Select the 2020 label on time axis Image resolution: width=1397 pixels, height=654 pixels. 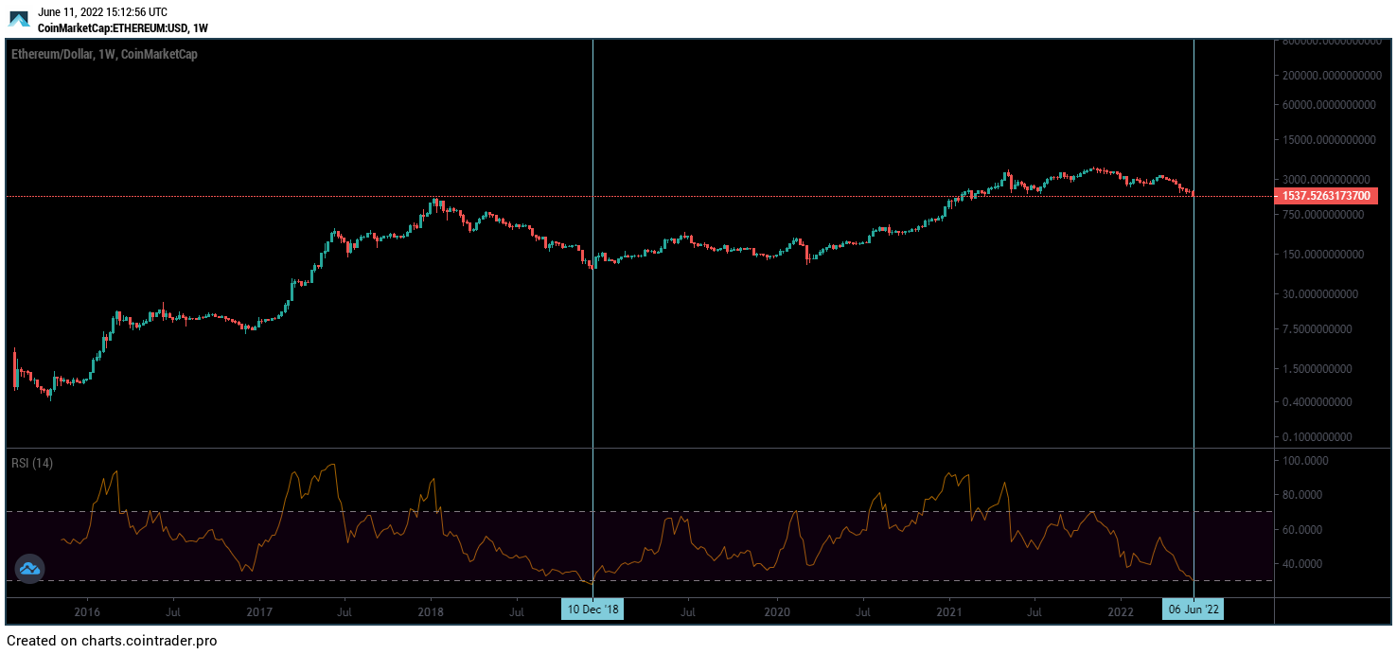[x=777, y=610]
